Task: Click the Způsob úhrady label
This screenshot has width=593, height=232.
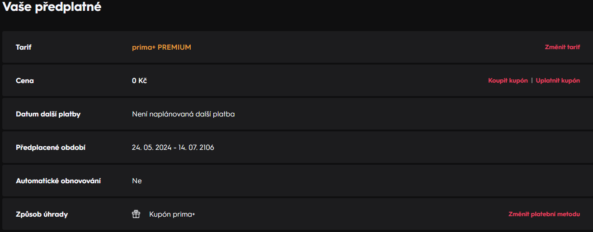Action: click(x=42, y=214)
